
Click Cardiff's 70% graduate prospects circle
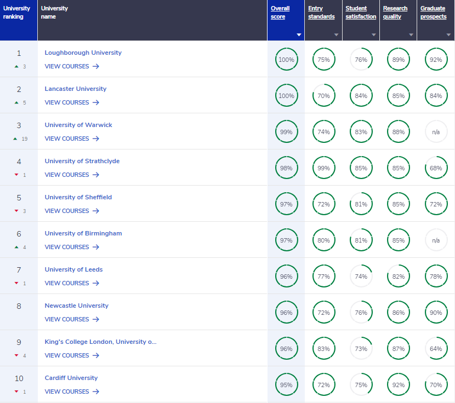436,385
